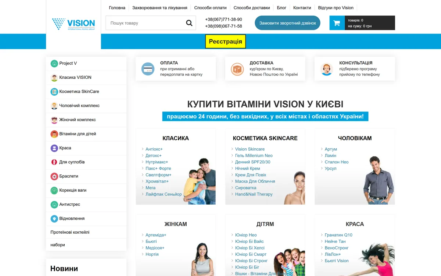The width and height of the screenshot is (441, 276).
Task: Open the Гранатин Q10 product link
Action: tap(338, 235)
